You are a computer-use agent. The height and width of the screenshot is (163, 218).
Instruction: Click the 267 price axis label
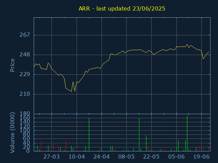coord(25,35)
